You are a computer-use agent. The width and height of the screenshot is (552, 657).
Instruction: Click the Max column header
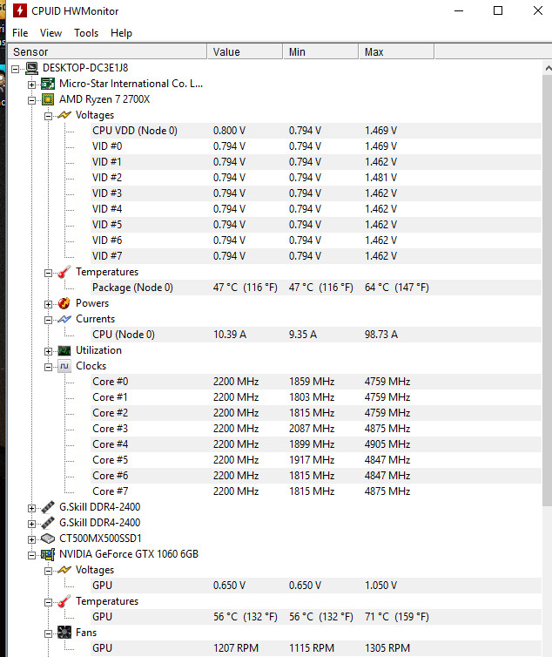[x=397, y=51]
